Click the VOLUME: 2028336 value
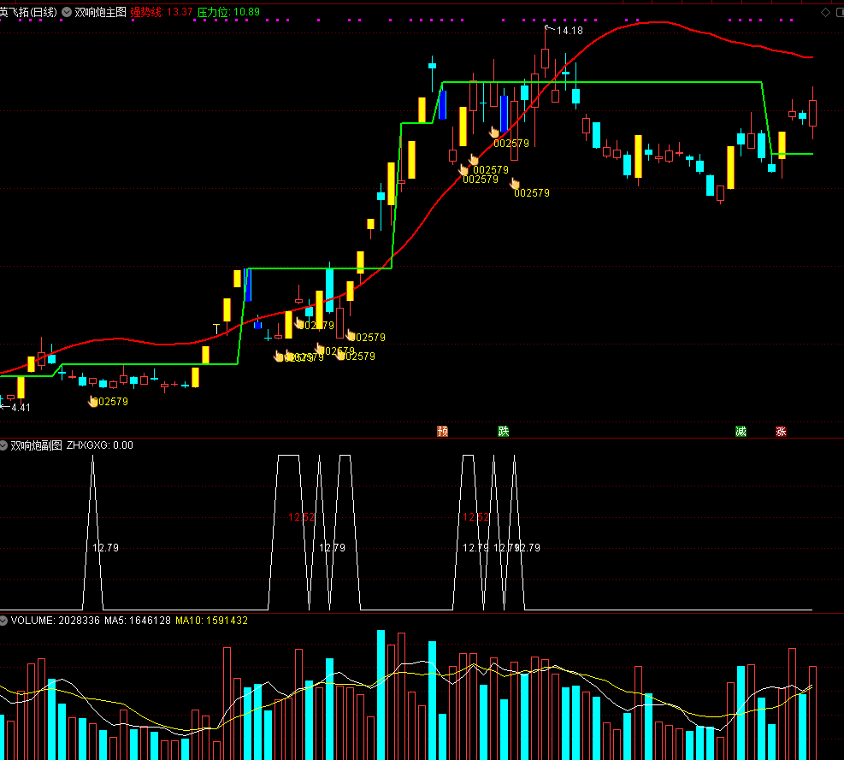 pos(56,620)
